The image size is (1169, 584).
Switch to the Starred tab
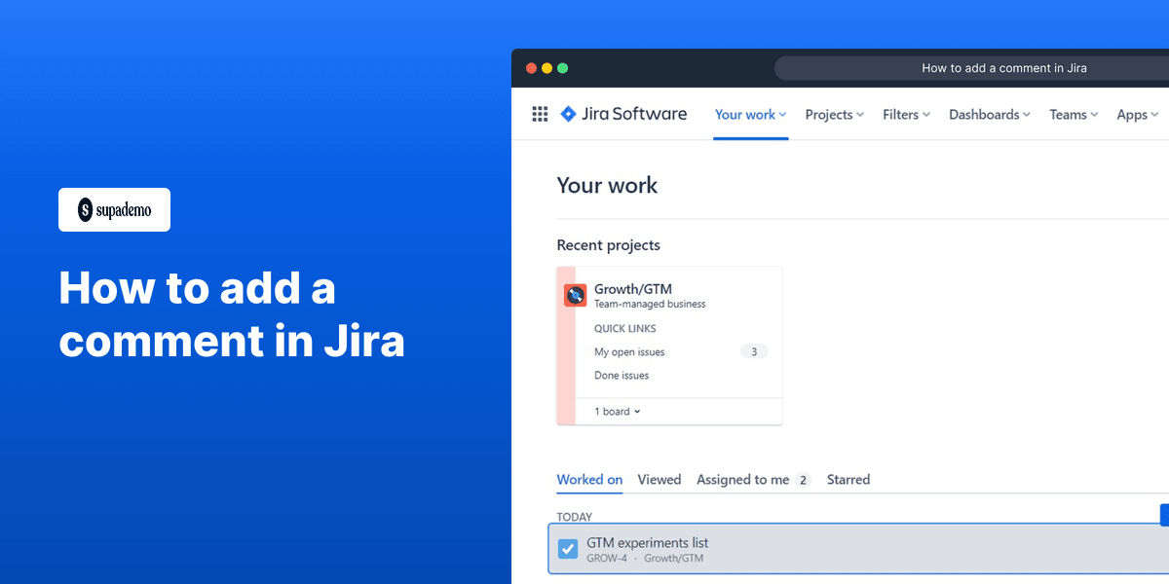848,479
